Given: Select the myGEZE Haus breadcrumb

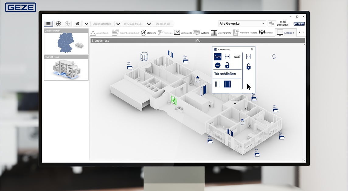Looking at the screenshot, I should tap(133, 24).
